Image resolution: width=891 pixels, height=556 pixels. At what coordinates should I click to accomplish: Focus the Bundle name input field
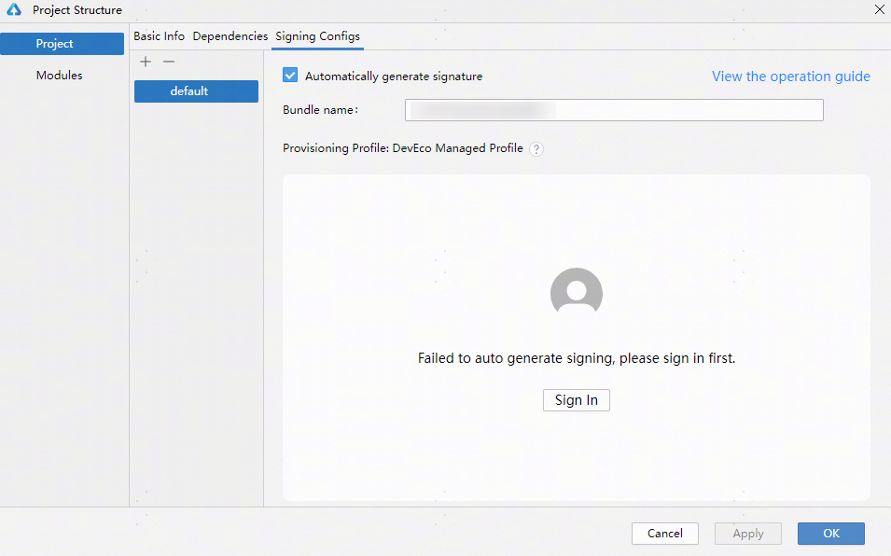coord(614,110)
